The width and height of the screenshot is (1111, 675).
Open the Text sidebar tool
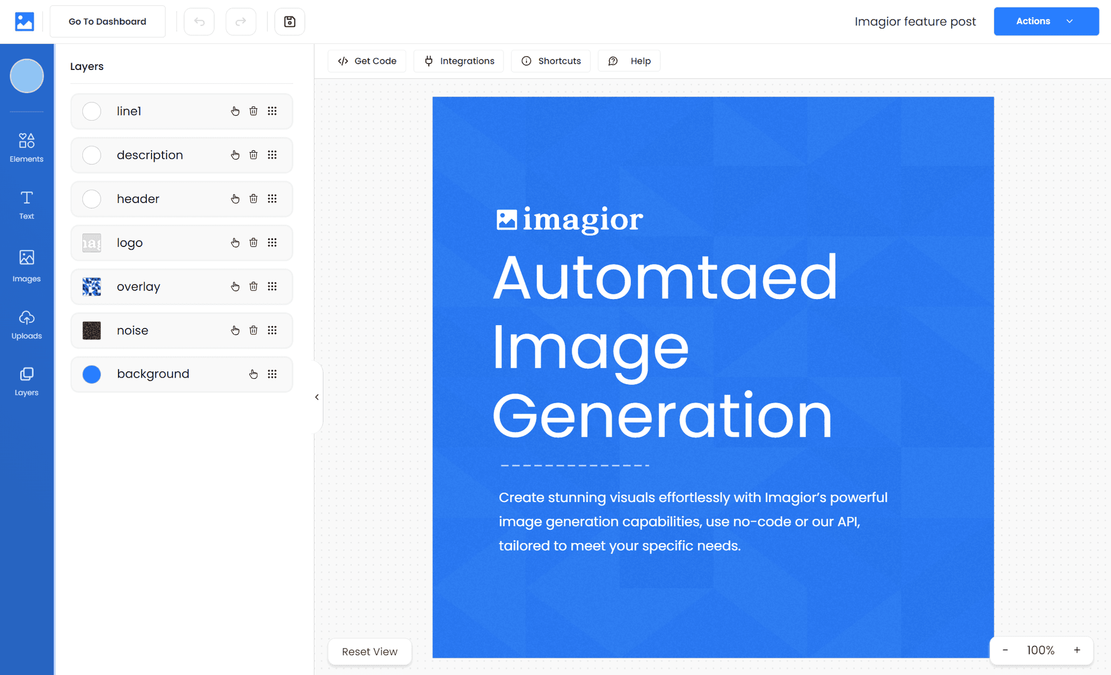(x=27, y=205)
